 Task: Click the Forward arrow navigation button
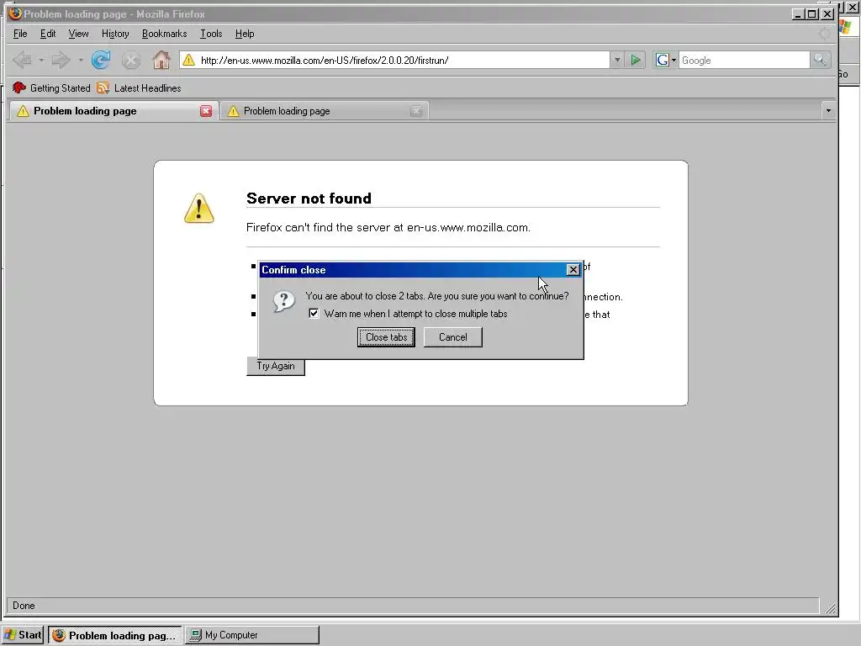click(x=61, y=60)
